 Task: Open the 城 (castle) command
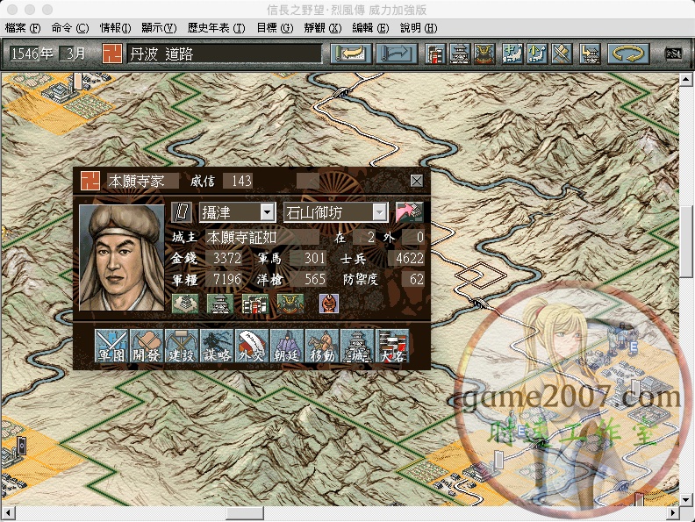357,346
